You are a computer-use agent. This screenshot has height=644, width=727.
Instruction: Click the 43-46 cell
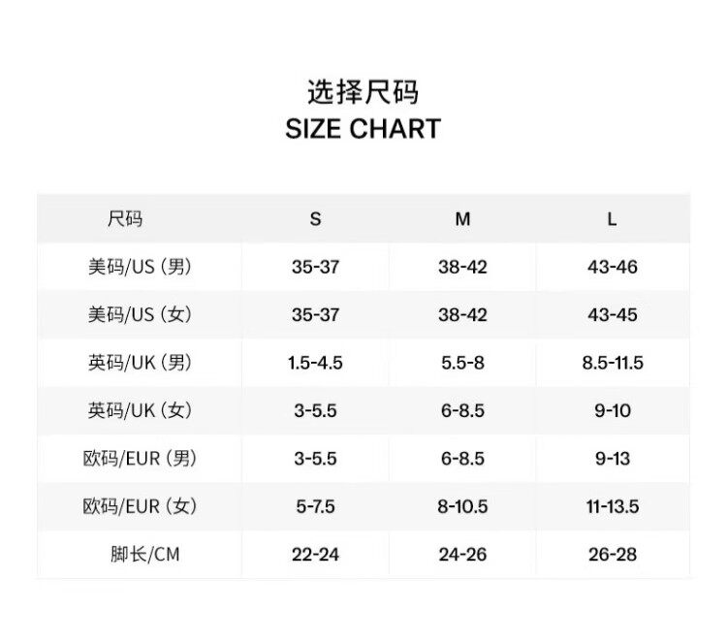612,267
